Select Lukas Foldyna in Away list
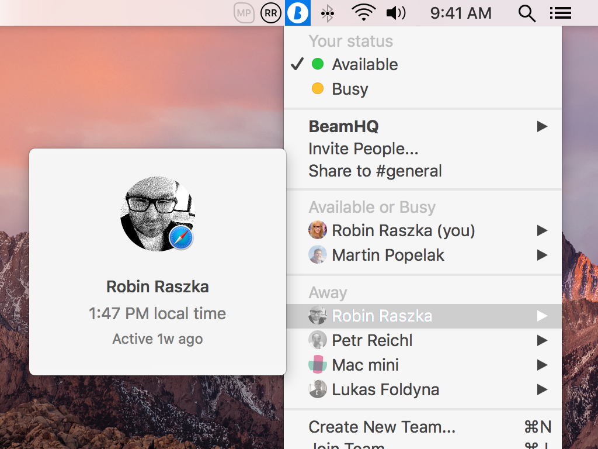Screen dimensions: 598x449 pyautogui.click(x=423, y=389)
